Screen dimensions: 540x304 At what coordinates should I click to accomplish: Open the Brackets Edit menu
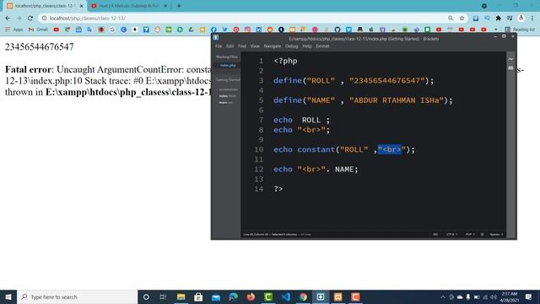click(230, 46)
